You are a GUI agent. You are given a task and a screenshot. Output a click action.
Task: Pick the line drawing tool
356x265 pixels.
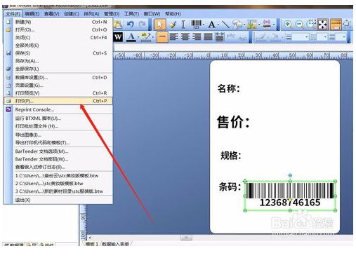coord(225,25)
